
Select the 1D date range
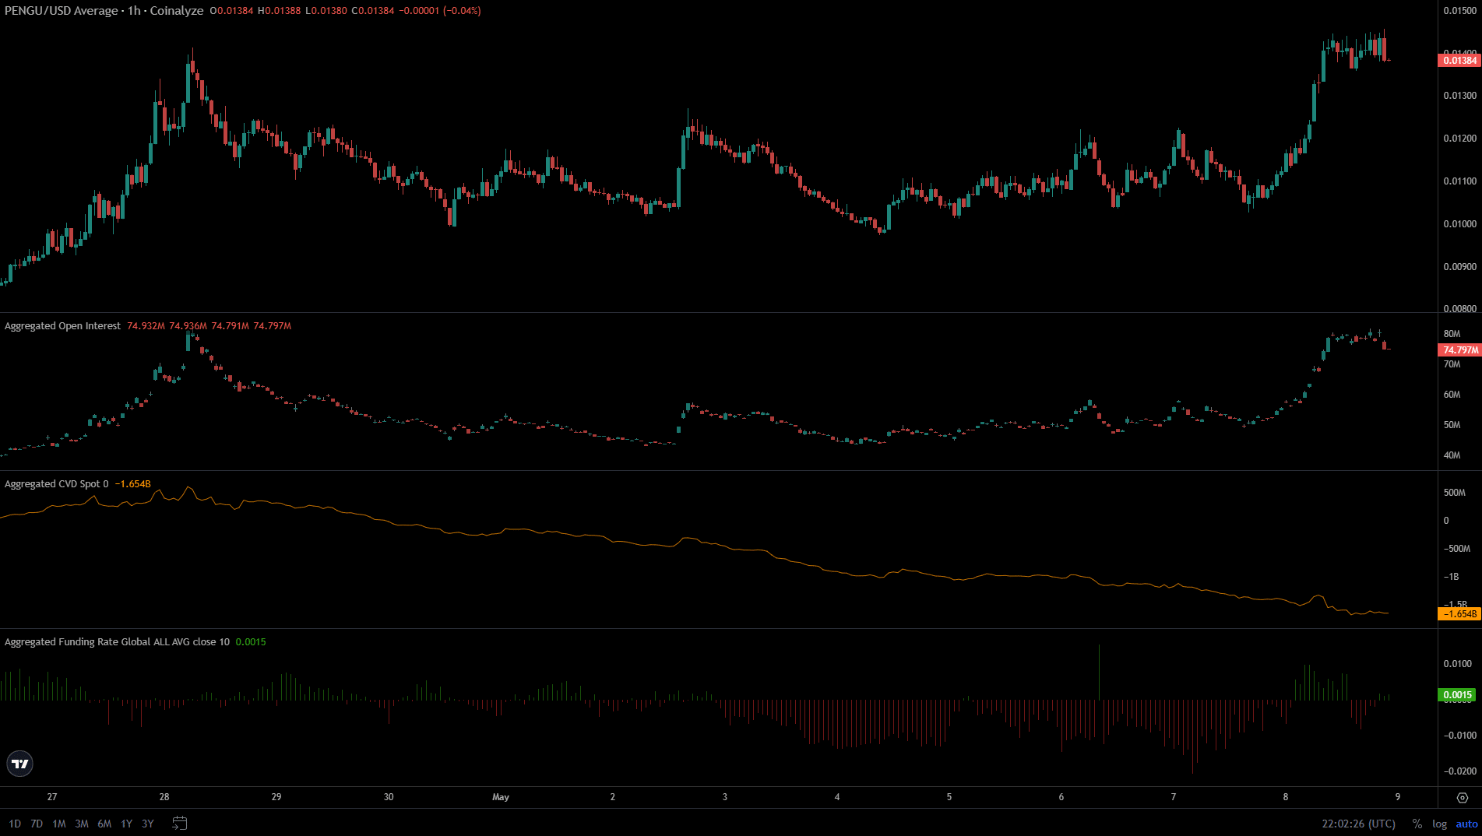pyautogui.click(x=15, y=824)
